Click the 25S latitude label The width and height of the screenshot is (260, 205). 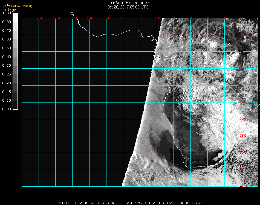243,136
